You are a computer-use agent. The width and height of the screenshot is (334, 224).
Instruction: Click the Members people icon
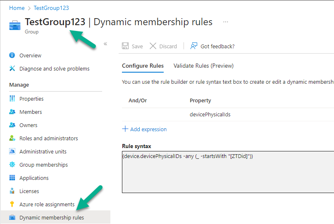(12, 112)
